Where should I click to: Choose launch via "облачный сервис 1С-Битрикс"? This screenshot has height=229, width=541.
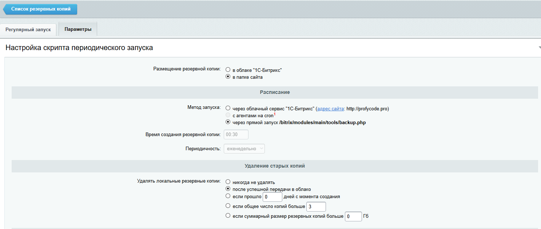click(228, 108)
